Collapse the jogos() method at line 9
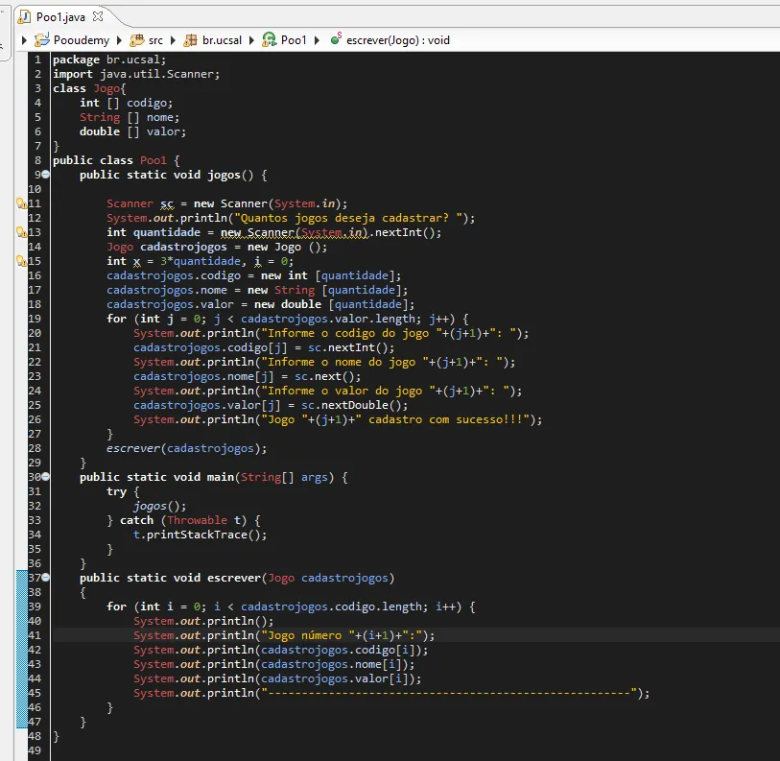 [46, 175]
